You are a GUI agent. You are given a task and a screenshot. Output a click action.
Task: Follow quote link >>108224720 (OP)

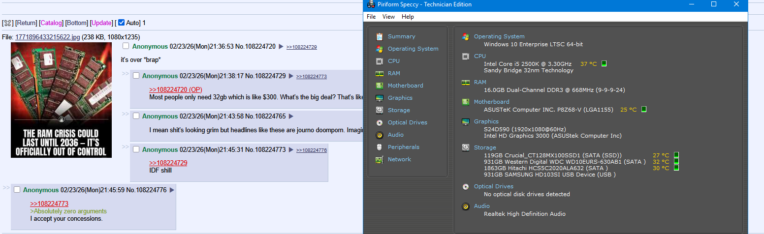pyautogui.click(x=176, y=89)
